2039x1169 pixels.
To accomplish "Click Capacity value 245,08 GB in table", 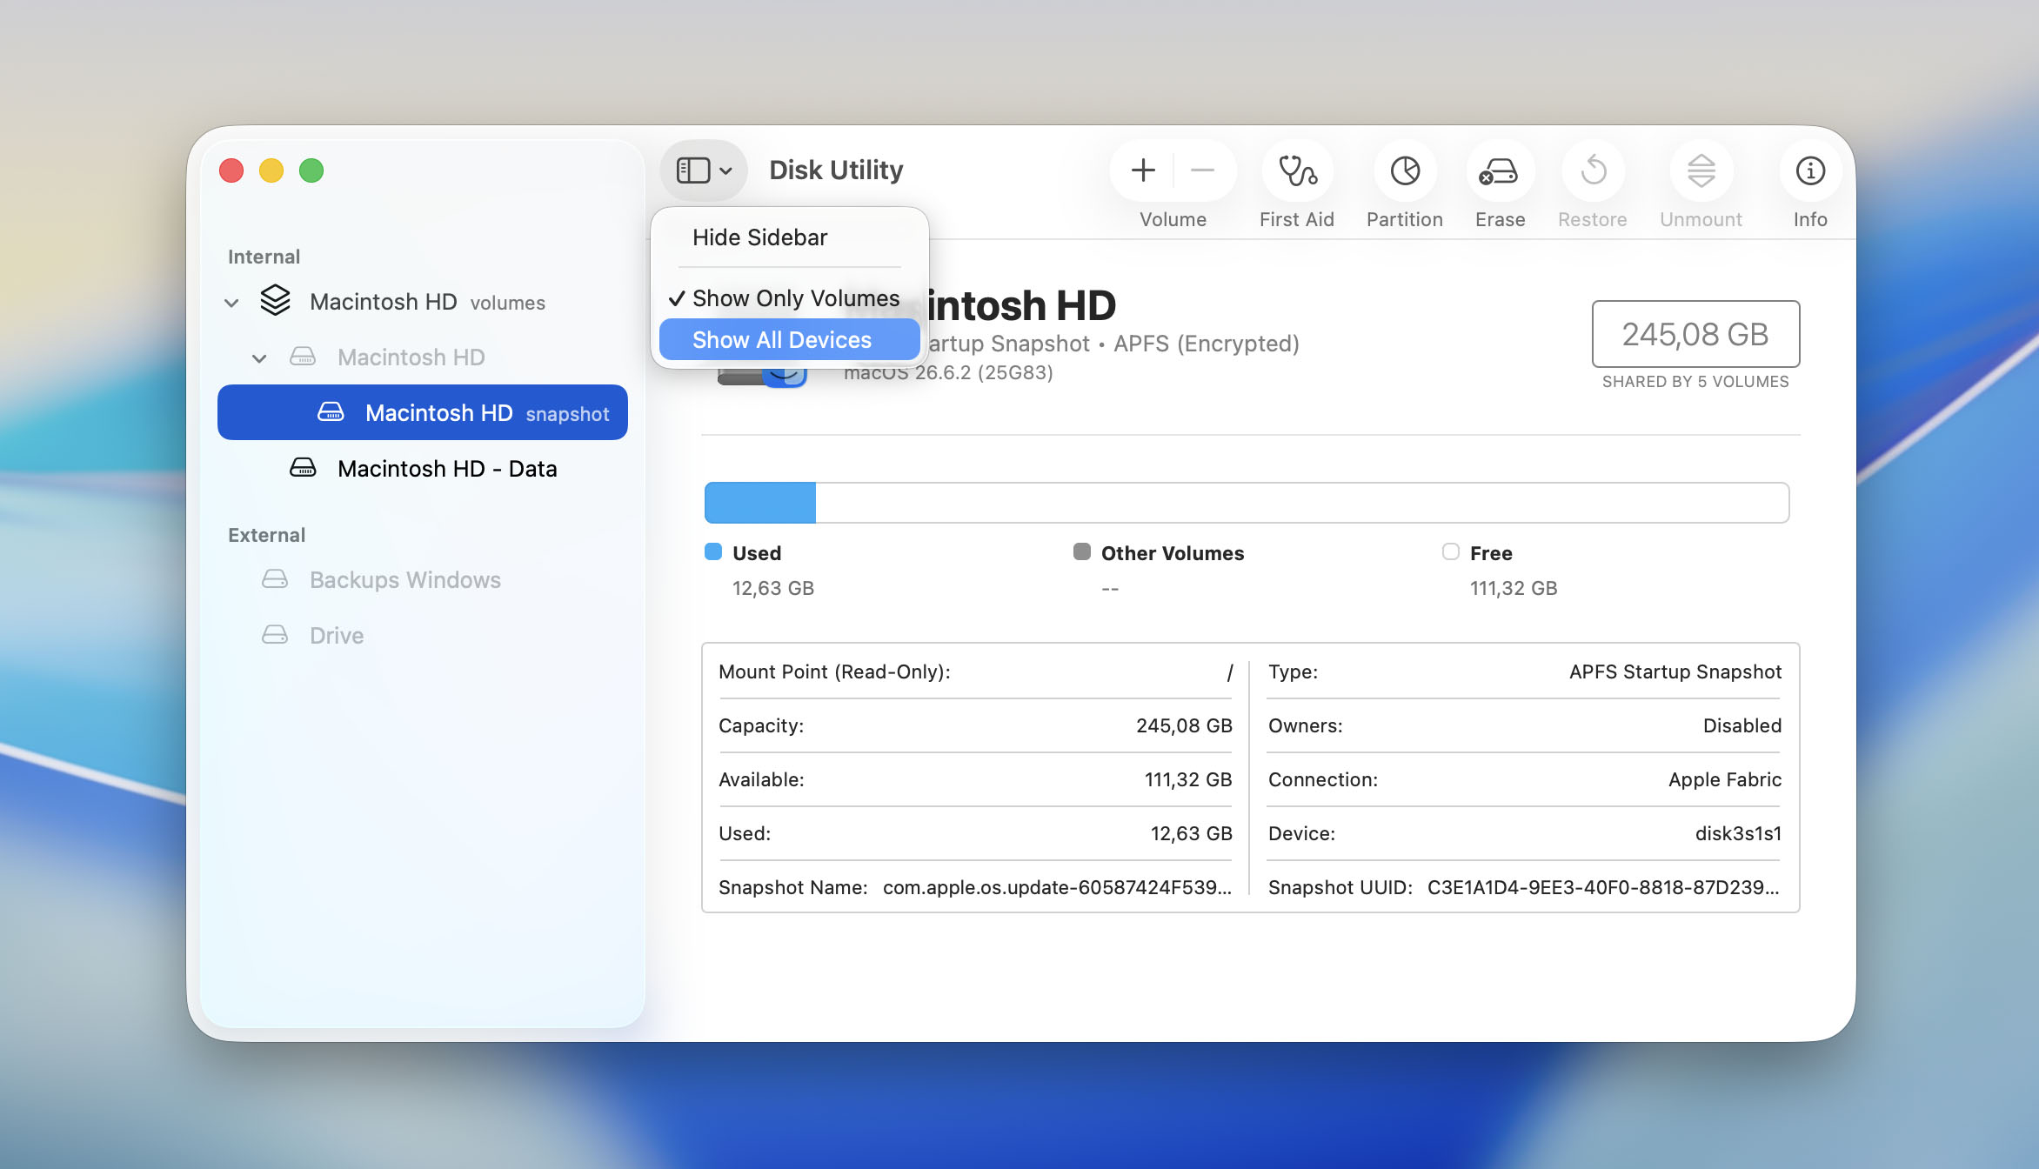I will point(1184,725).
